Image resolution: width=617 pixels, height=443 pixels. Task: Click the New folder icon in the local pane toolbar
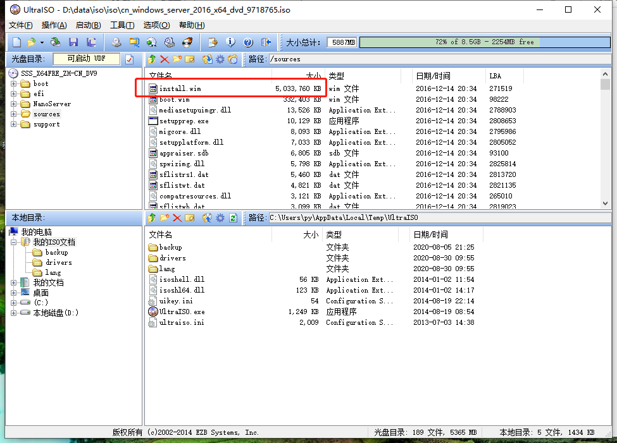(165, 218)
